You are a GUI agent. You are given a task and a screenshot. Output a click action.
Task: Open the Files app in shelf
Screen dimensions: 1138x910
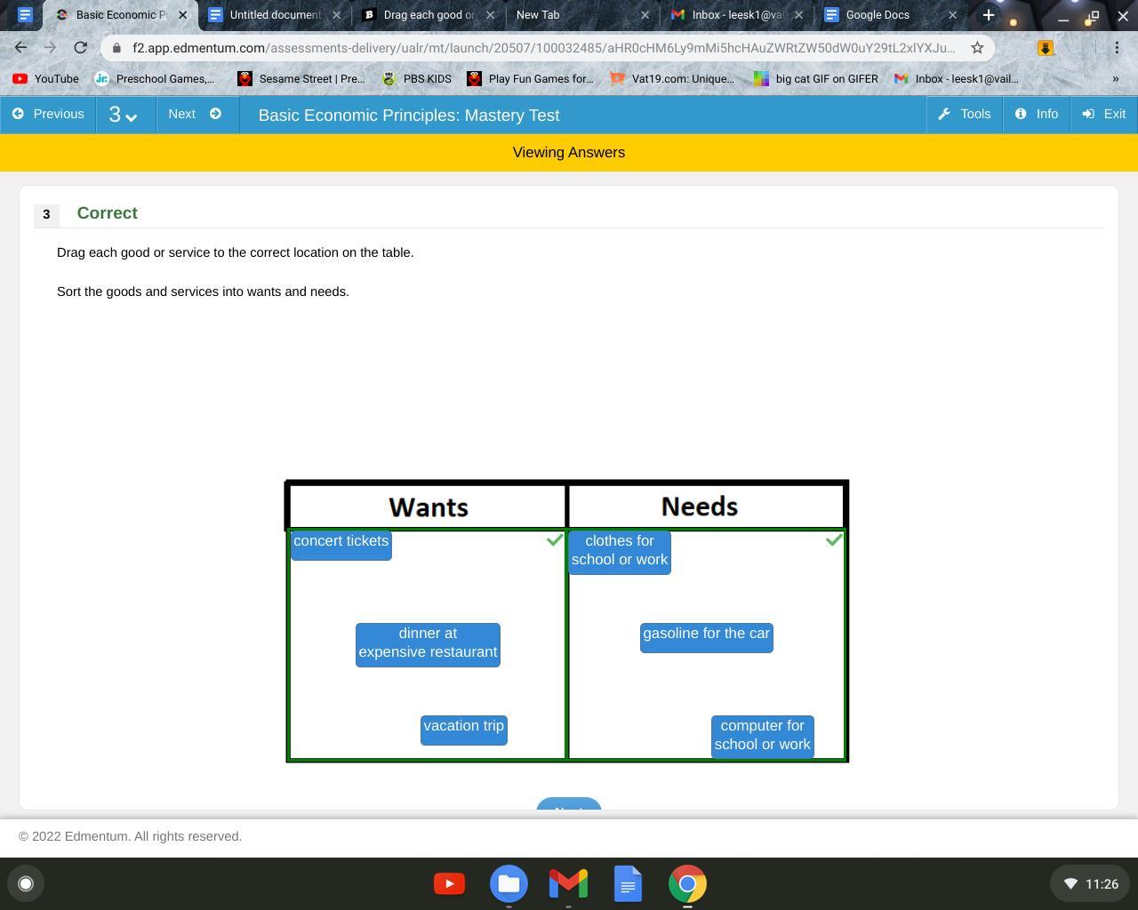click(x=509, y=883)
